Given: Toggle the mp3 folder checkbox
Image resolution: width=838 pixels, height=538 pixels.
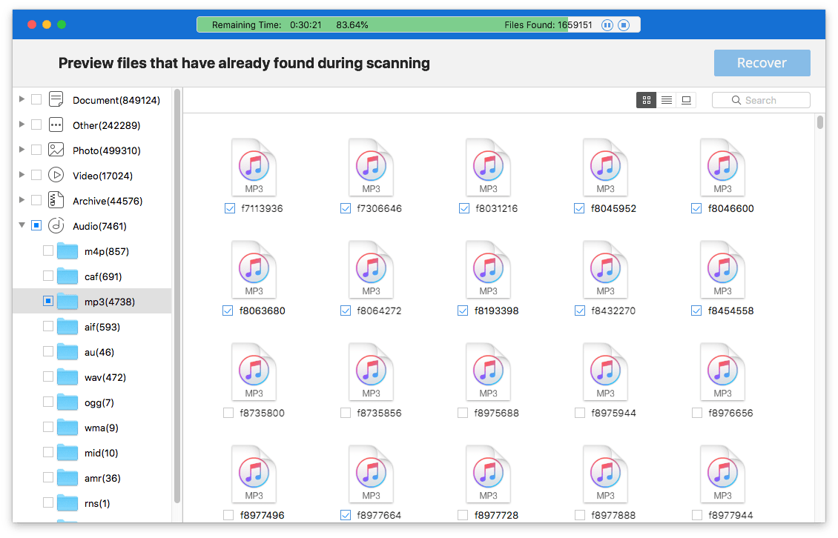Looking at the screenshot, I should click(48, 301).
